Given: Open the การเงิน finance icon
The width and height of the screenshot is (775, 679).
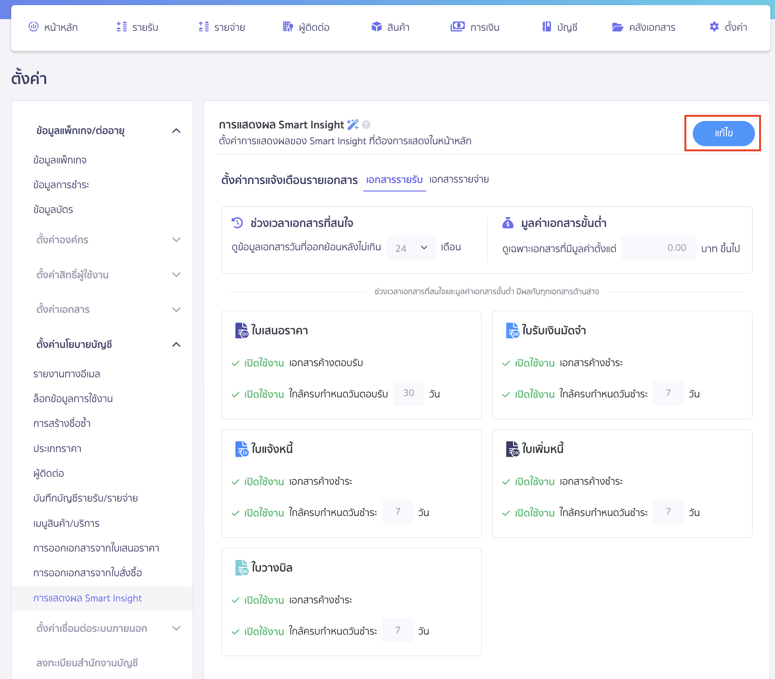Looking at the screenshot, I should [458, 27].
